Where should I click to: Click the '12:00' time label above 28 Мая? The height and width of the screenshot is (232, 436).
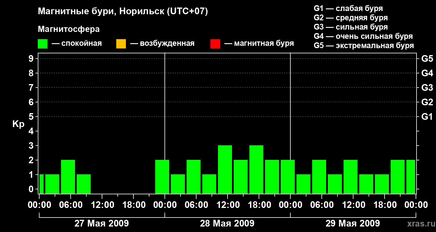click(x=228, y=205)
